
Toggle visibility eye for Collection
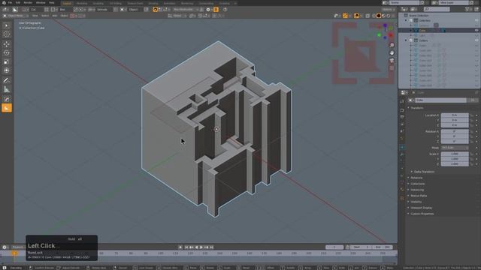coord(476,20)
